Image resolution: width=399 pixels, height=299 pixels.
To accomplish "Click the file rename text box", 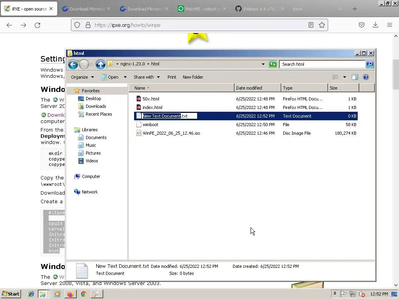I will 169,116.
